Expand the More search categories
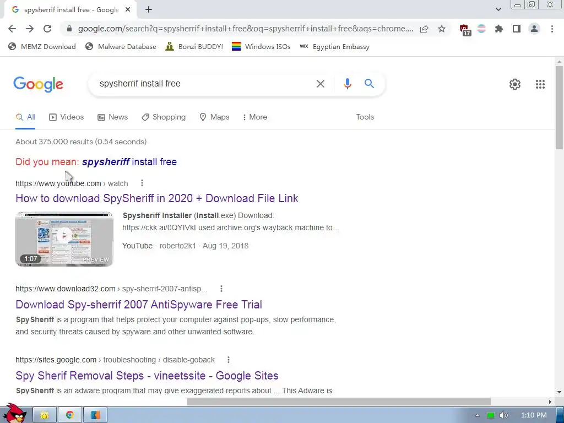The image size is (564, 423). [x=254, y=117]
